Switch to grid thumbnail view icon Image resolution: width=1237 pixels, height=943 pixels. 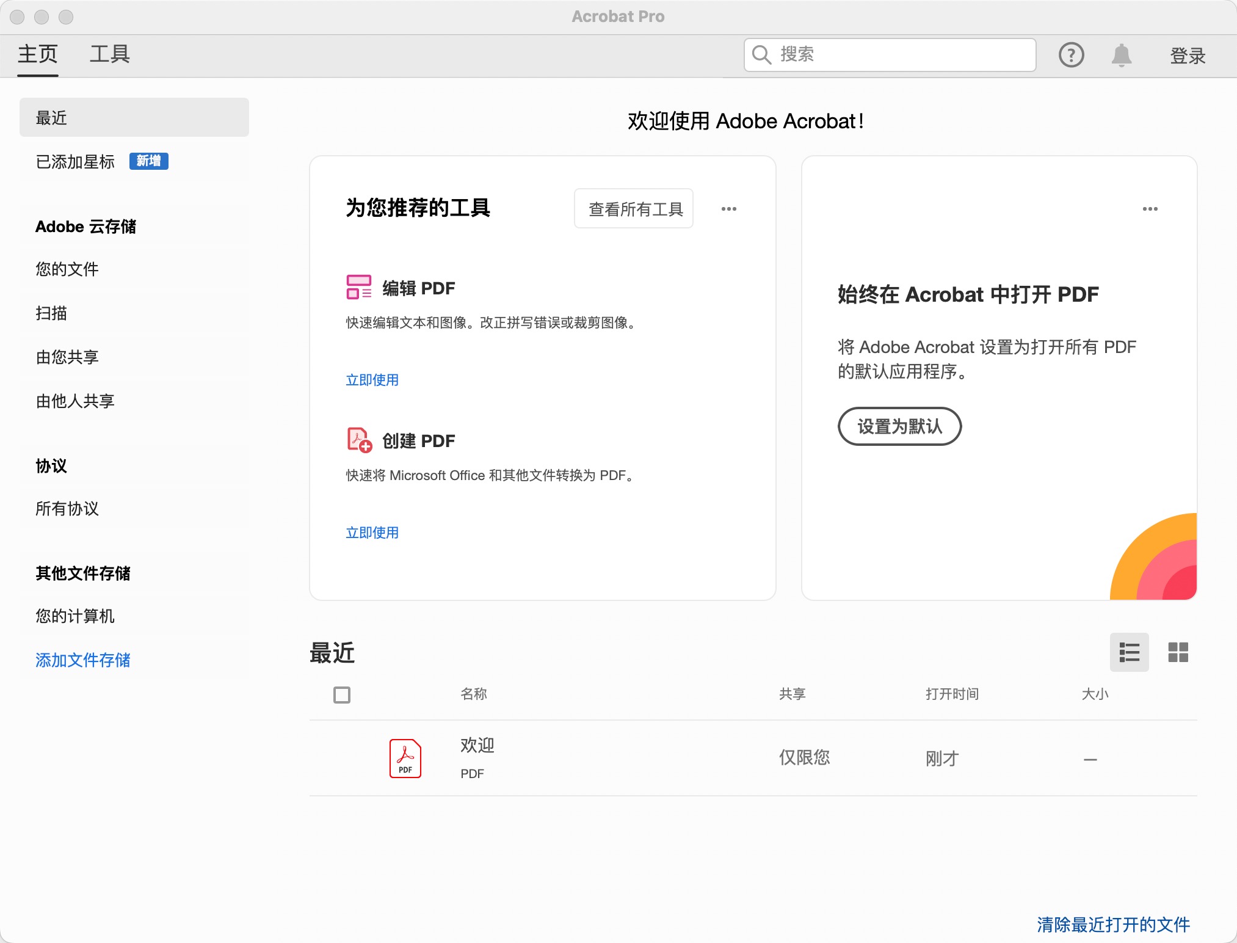point(1178,652)
